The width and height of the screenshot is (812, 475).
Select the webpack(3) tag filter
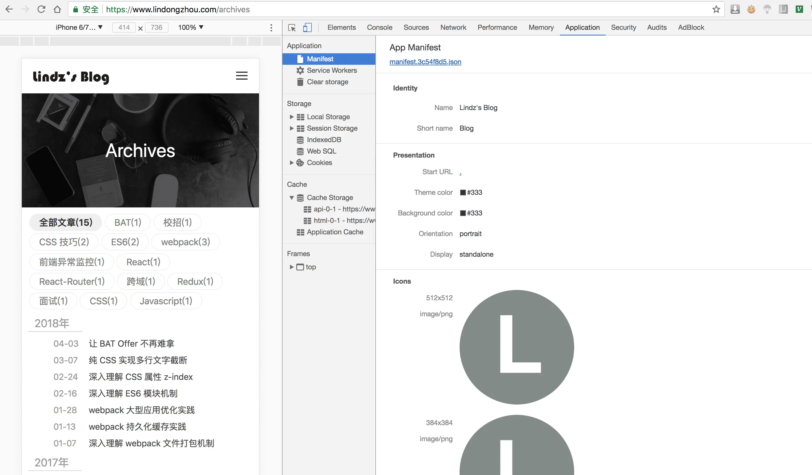click(185, 242)
